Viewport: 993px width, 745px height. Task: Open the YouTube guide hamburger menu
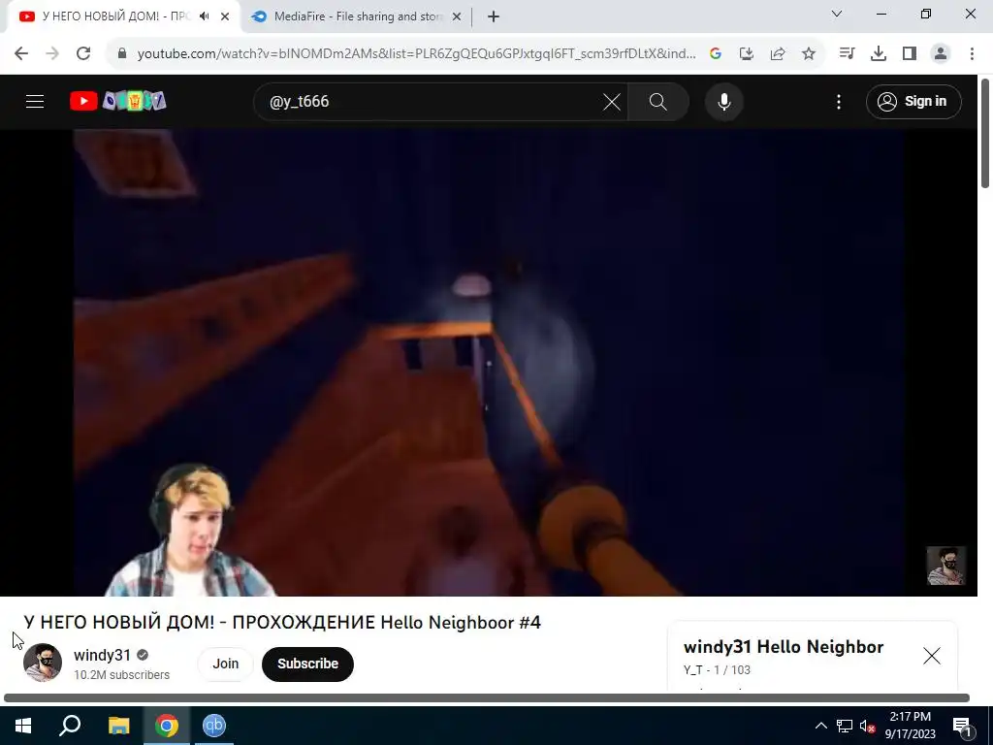pyautogui.click(x=35, y=101)
